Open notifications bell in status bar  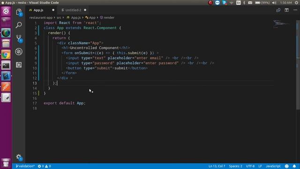click(294, 166)
